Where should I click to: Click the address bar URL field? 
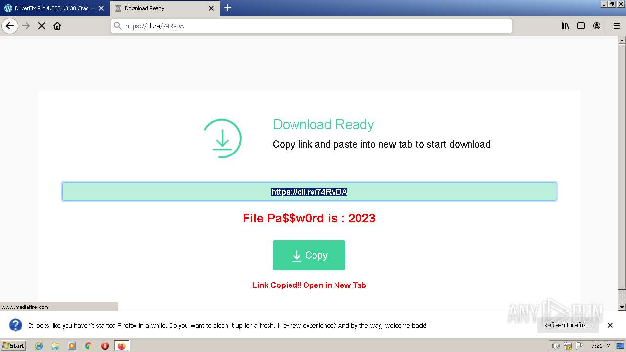311,26
